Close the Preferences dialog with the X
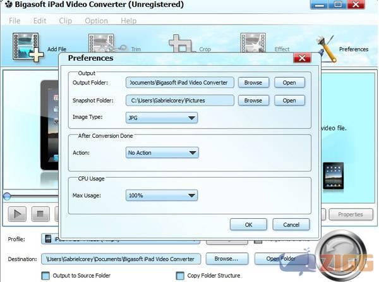379x282 pixels. tap(302, 58)
